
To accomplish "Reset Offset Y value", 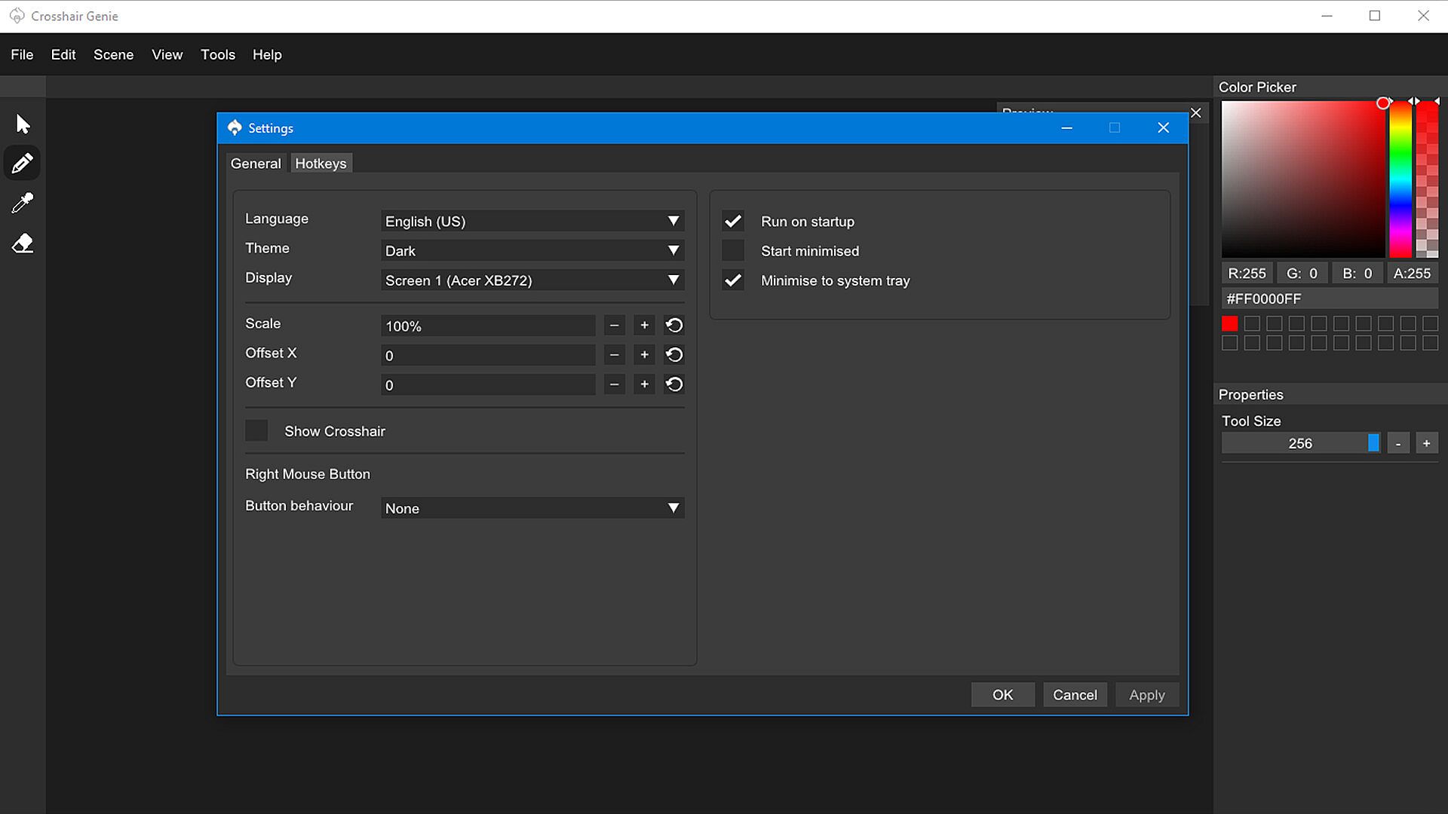I will (674, 384).
